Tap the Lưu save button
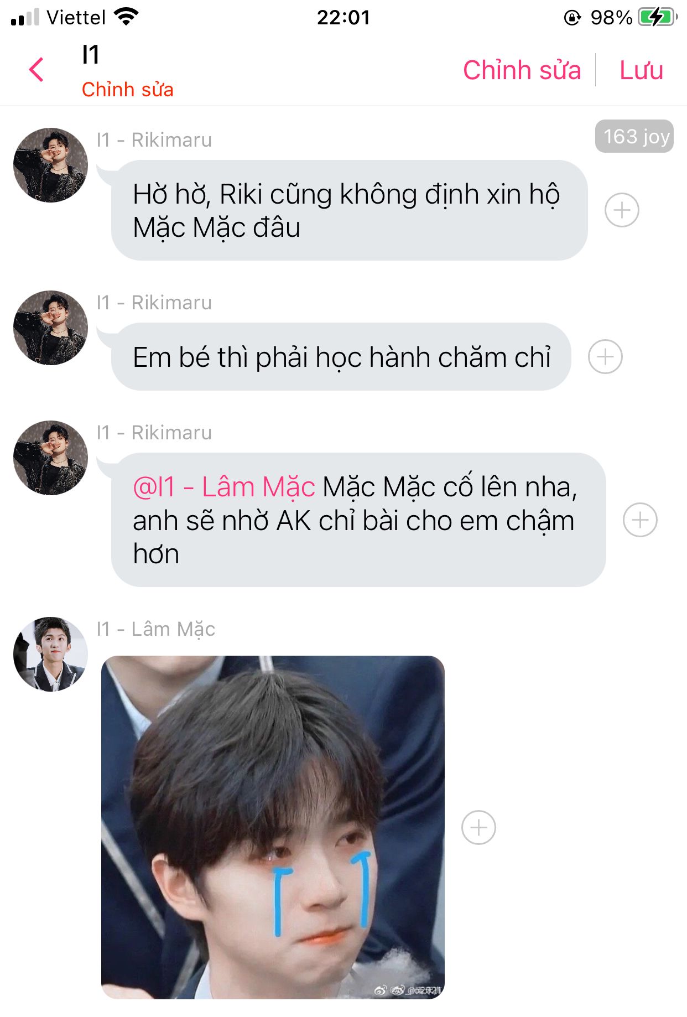 [641, 70]
